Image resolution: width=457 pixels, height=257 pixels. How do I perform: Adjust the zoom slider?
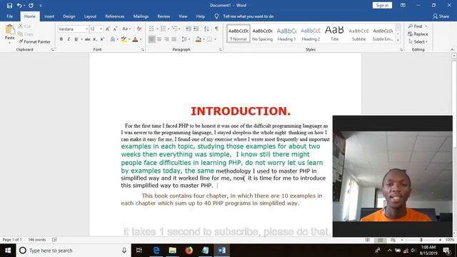(421, 240)
